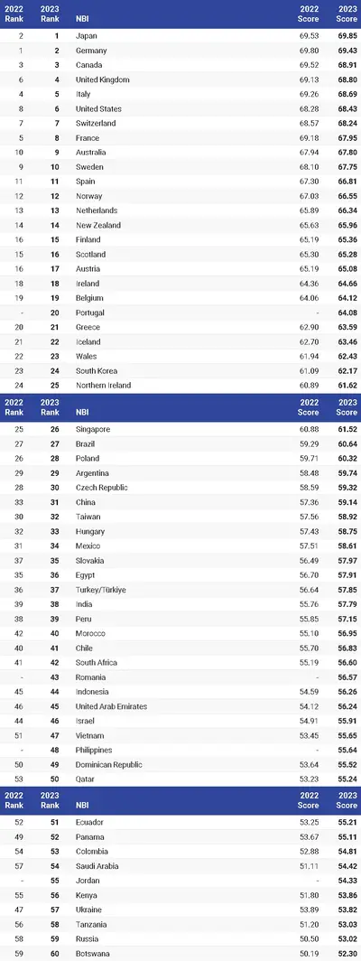Click the Saudi Arabia row
Viewport: 361px width, 961px height.
point(180,866)
